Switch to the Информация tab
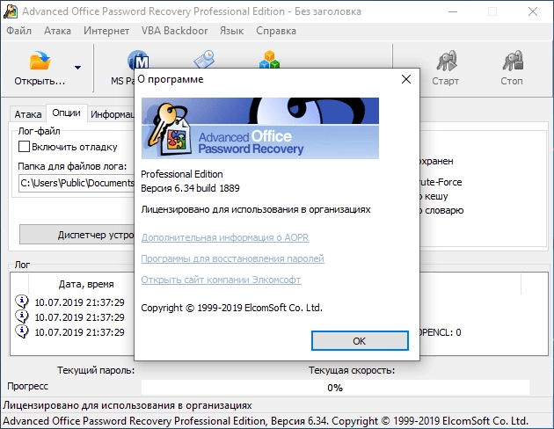554x429 pixels. click(112, 114)
